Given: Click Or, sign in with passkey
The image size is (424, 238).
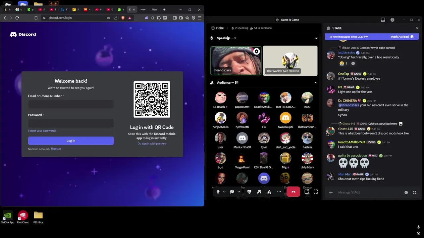Looking at the screenshot, I should pos(152,144).
